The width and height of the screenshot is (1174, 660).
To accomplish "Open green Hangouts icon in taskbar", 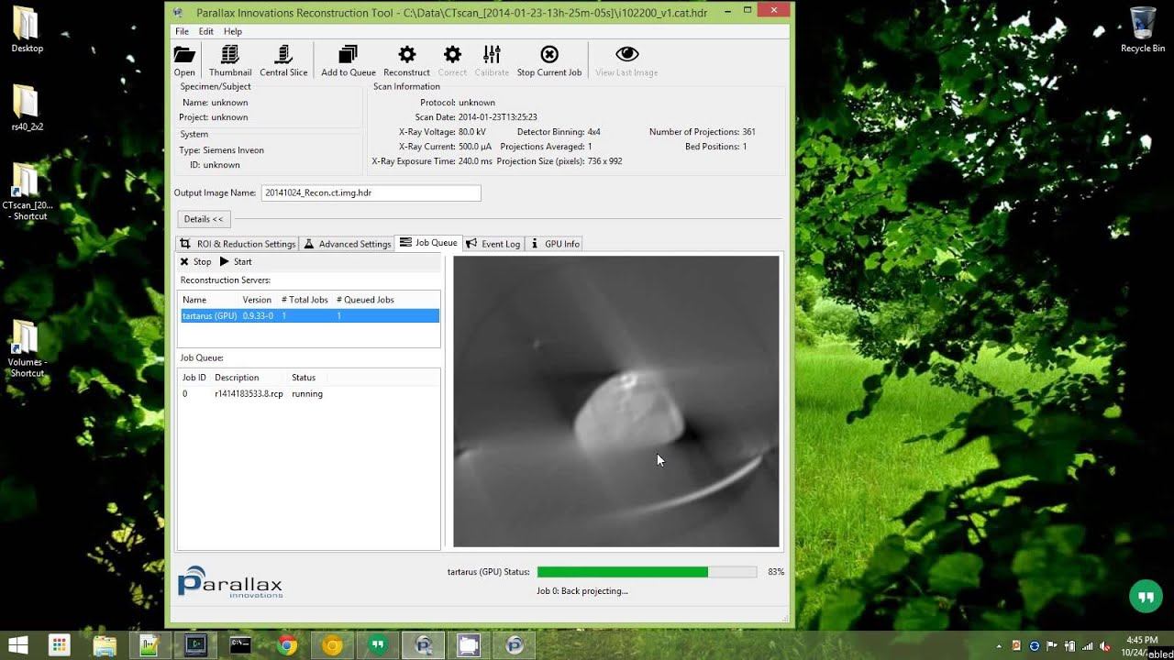I will [377, 645].
